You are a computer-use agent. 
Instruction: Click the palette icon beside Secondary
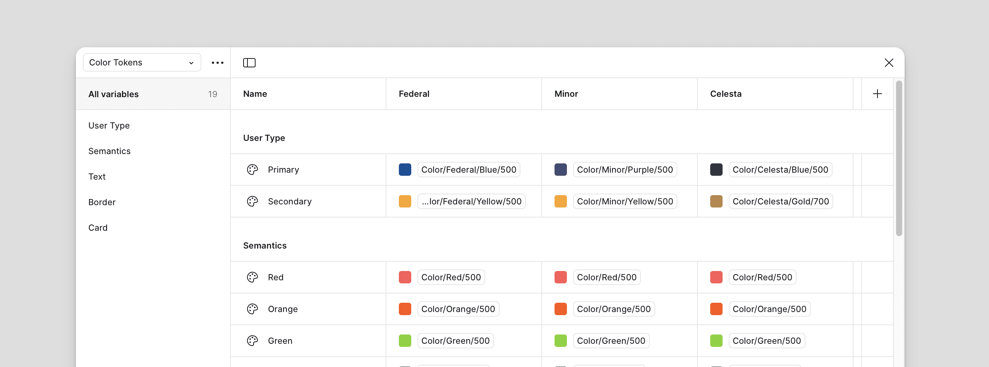point(252,201)
